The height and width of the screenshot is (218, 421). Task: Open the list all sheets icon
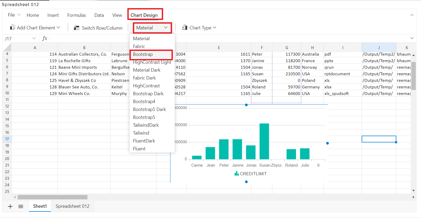[21, 206]
